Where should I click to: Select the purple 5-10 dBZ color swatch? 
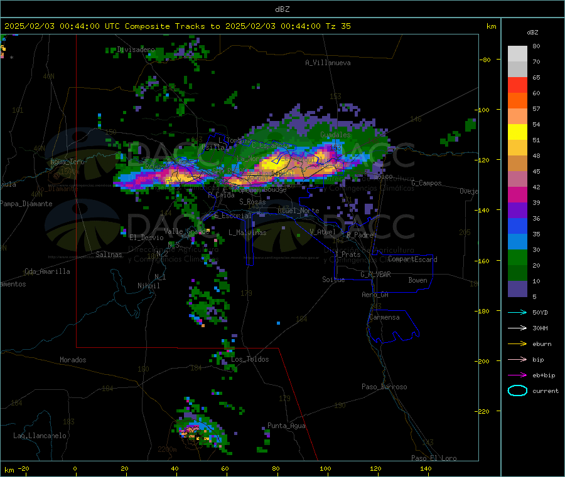(x=517, y=289)
